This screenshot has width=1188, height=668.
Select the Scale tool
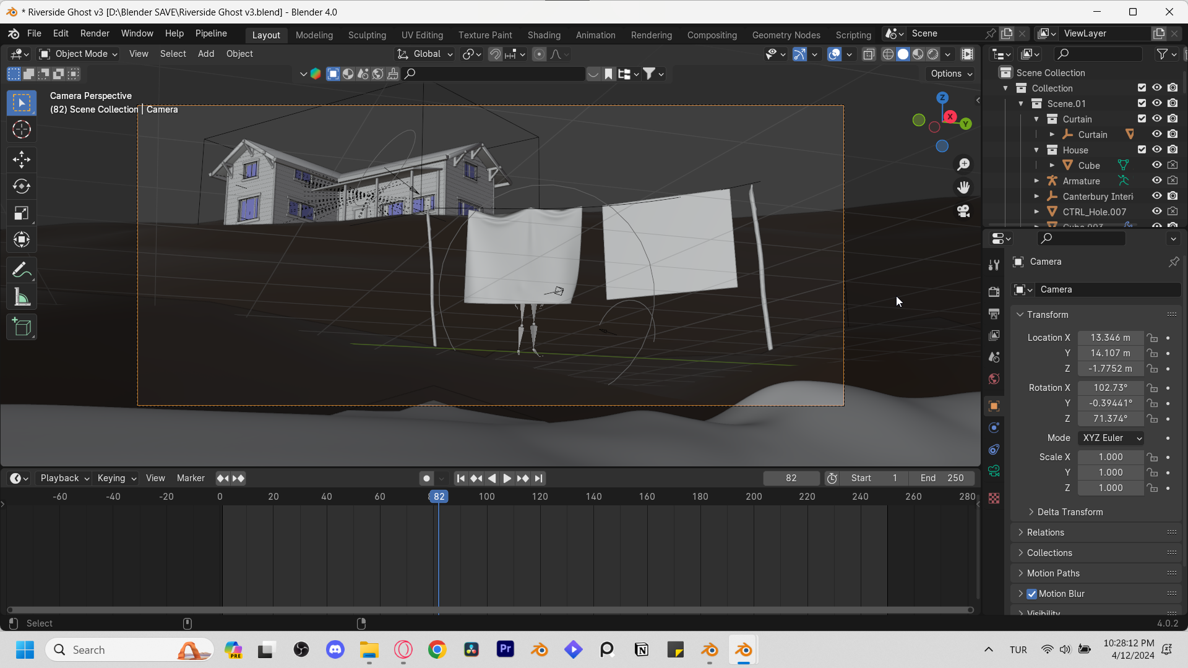(22, 213)
